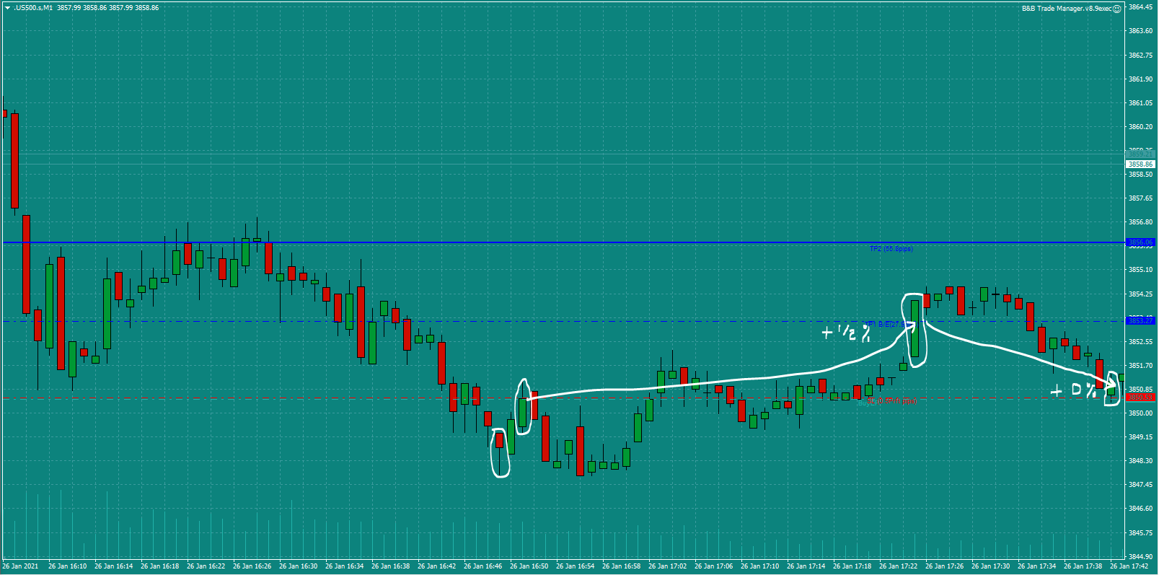This screenshot has width=1159, height=575.
Task: Click the faded 3859.21 ask price tag
Action: (x=1140, y=154)
